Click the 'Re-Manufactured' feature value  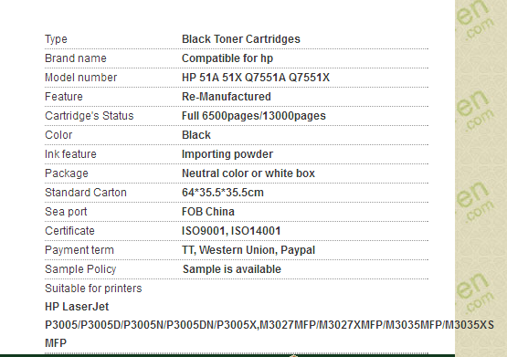(227, 97)
